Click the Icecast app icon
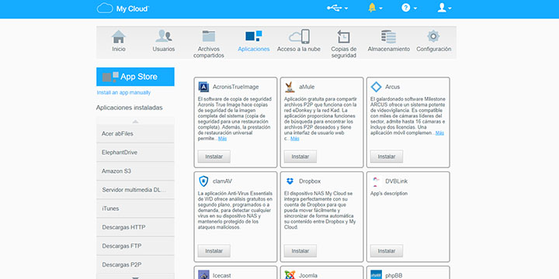This screenshot has height=279, width=559. pos(203,274)
